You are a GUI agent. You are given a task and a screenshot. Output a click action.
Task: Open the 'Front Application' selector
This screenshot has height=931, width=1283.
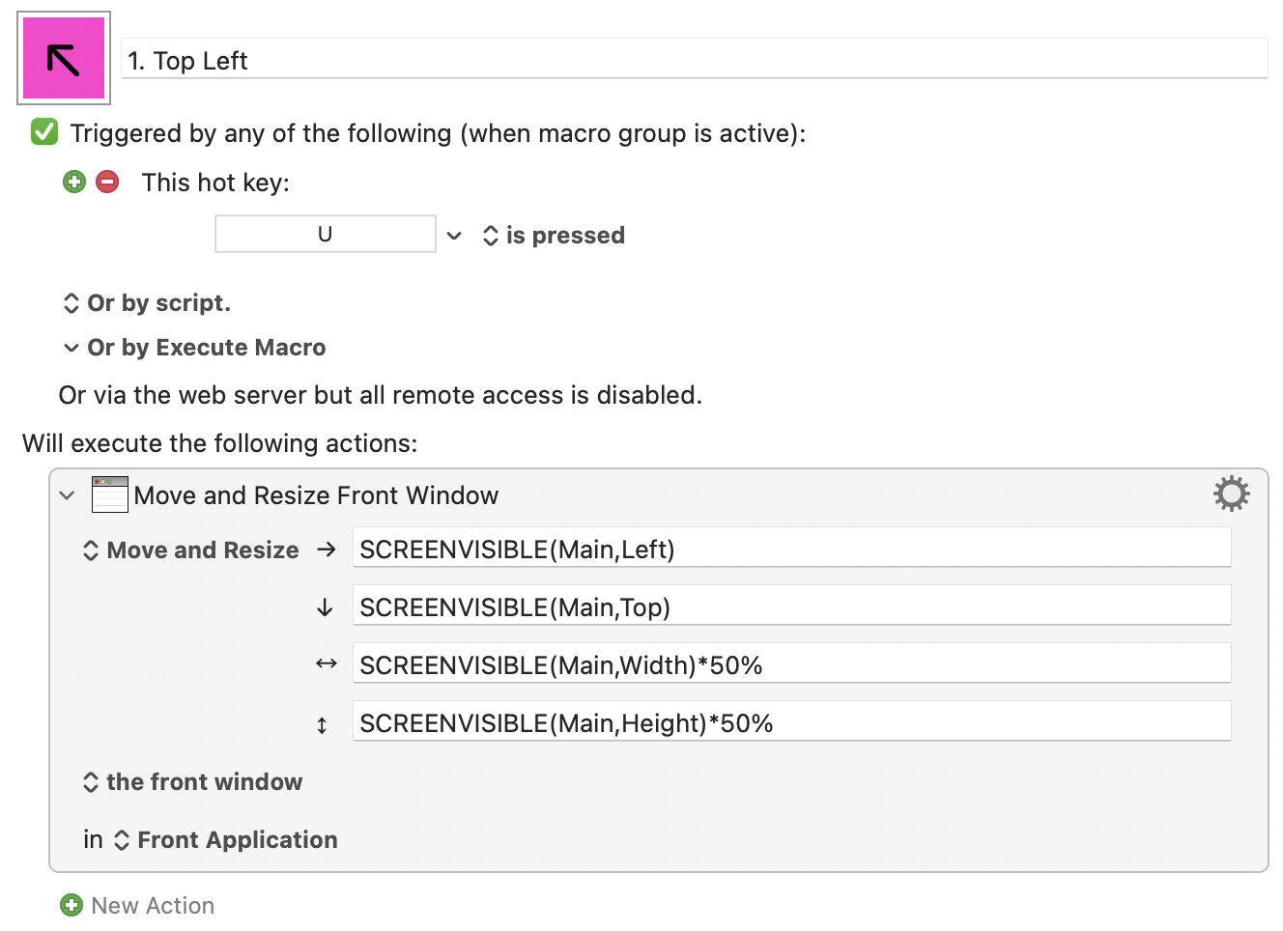click(x=226, y=840)
